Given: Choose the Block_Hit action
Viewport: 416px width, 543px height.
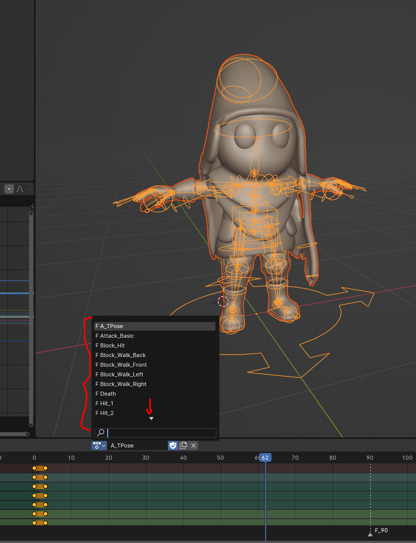Looking at the screenshot, I should (x=154, y=345).
